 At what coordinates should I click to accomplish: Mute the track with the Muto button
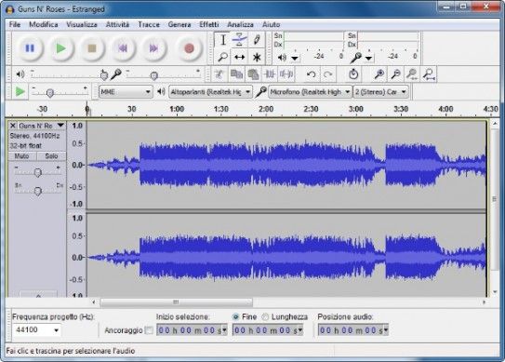[22, 156]
